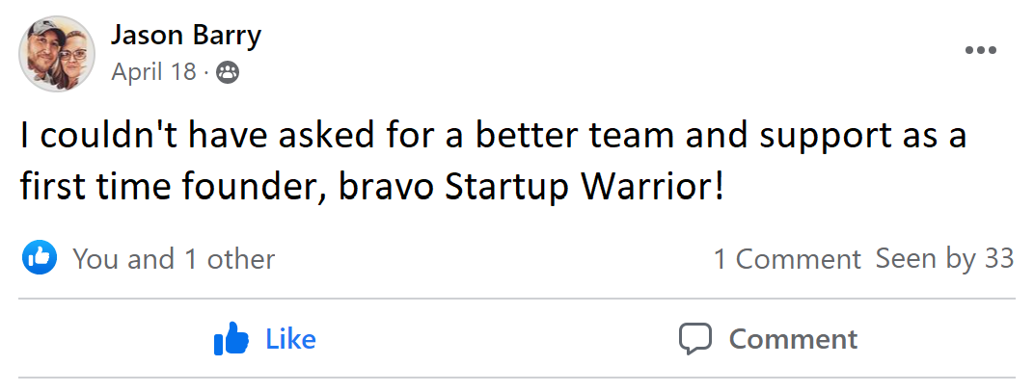
Task: Open Jason Barry's profile picture
Action: click(57, 54)
